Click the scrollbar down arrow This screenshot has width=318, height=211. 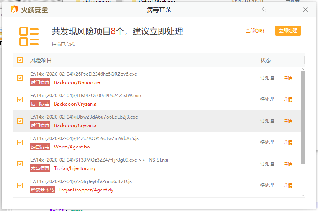[303, 196]
